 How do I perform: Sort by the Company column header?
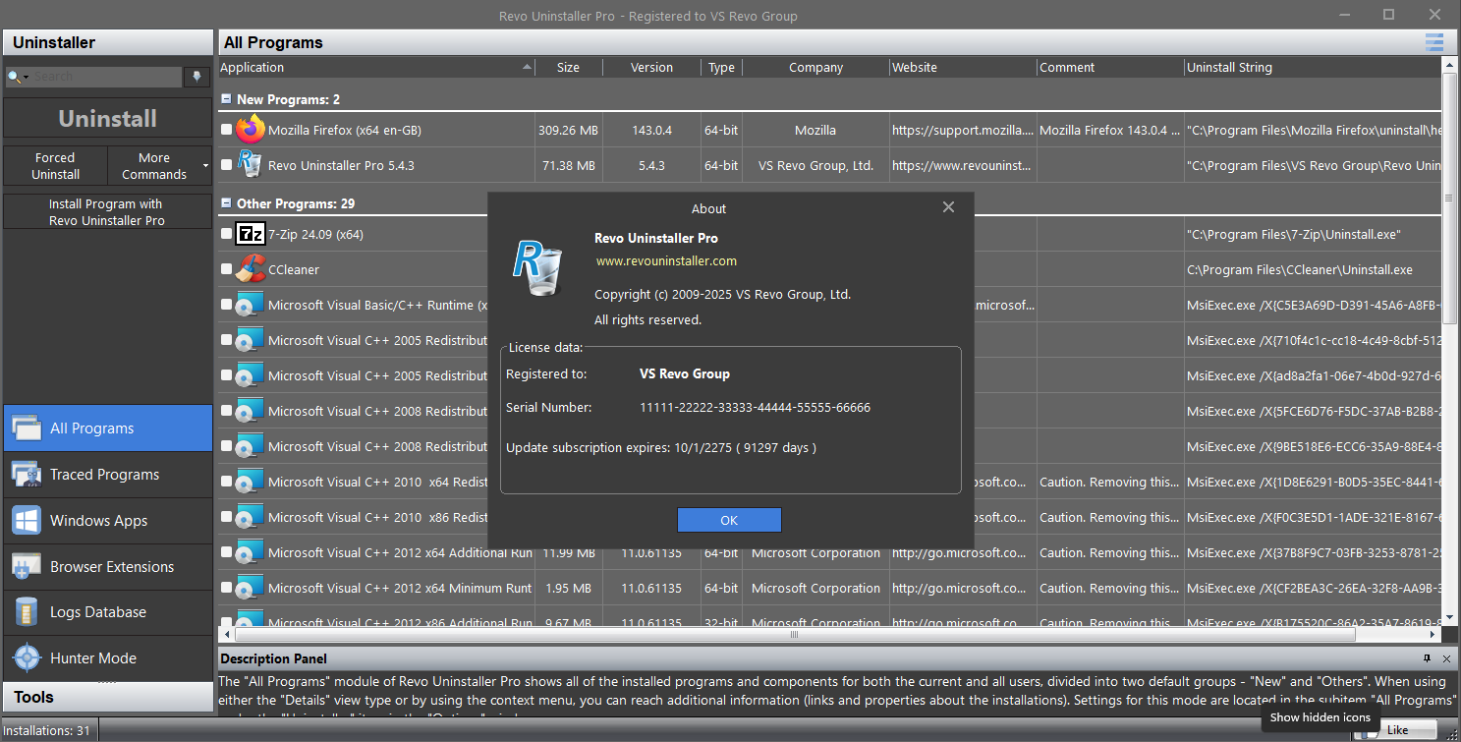(815, 68)
